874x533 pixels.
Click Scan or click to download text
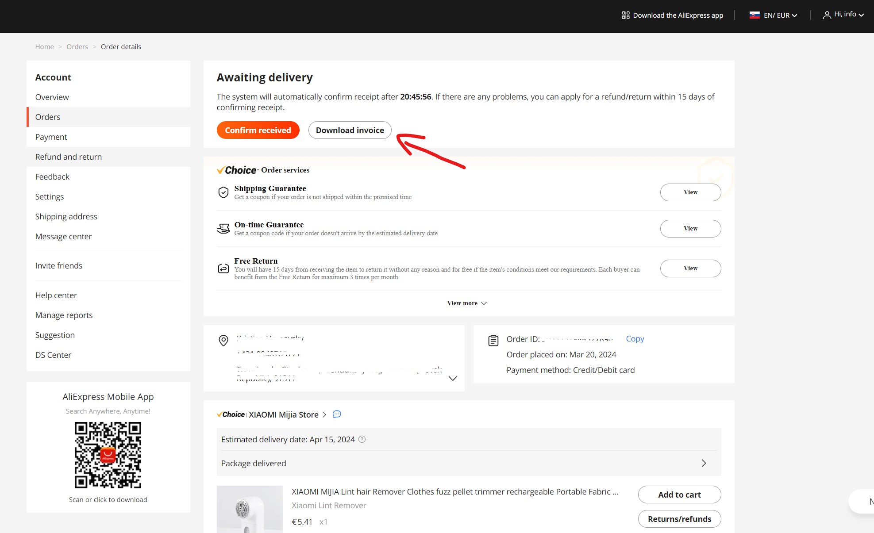pos(108,500)
